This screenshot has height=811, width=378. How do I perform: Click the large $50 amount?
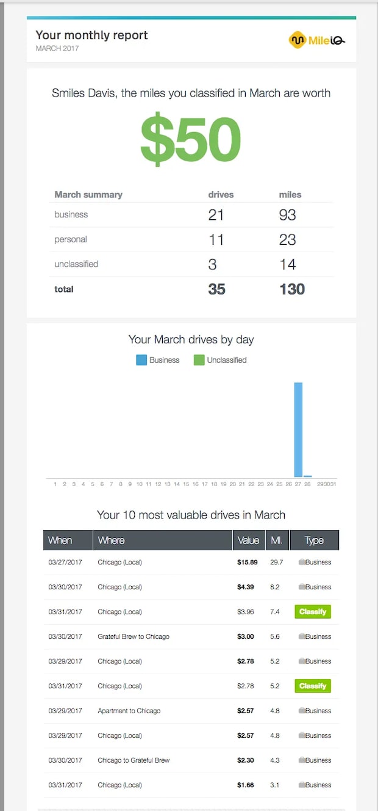[191, 138]
